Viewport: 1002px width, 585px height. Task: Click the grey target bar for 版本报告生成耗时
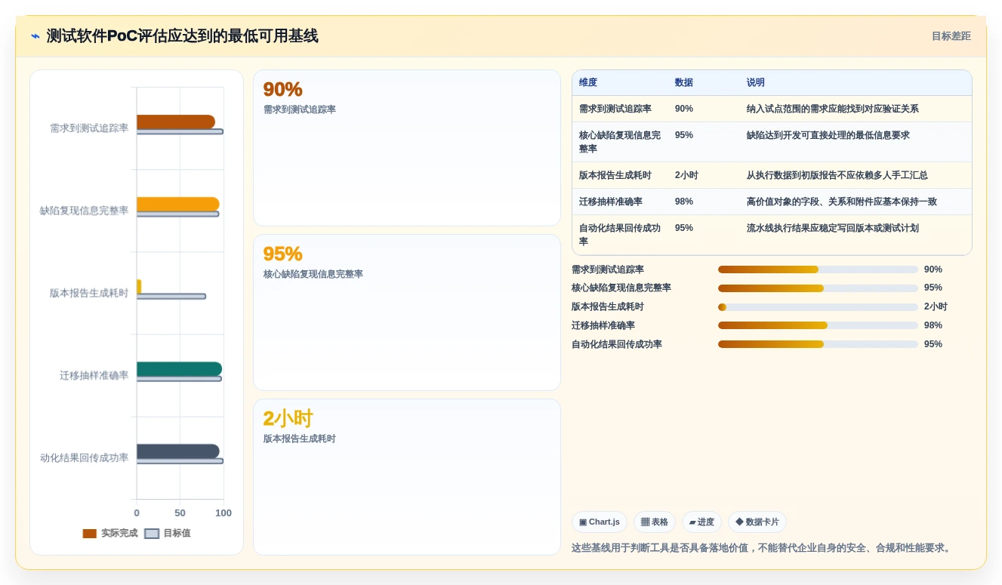171,297
